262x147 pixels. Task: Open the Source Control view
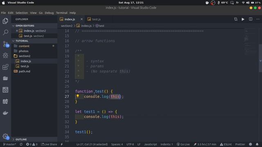pyautogui.click(x=6, y=44)
